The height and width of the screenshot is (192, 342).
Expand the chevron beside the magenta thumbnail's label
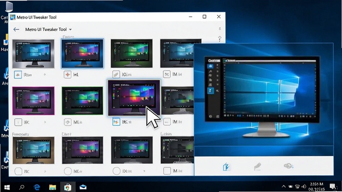[x=45, y=122]
